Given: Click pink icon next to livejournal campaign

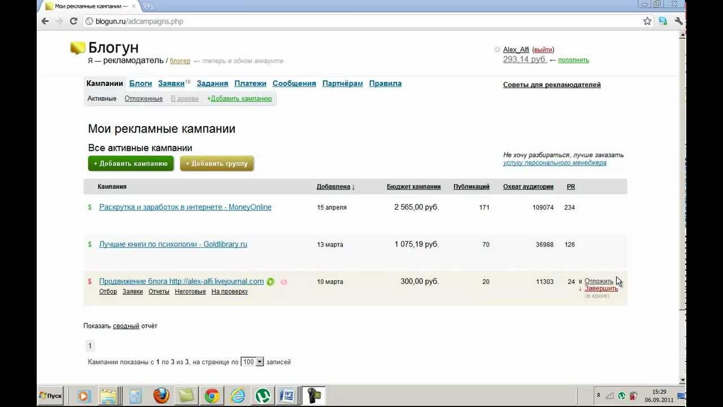Looking at the screenshot, I should (x=284, y=282).
